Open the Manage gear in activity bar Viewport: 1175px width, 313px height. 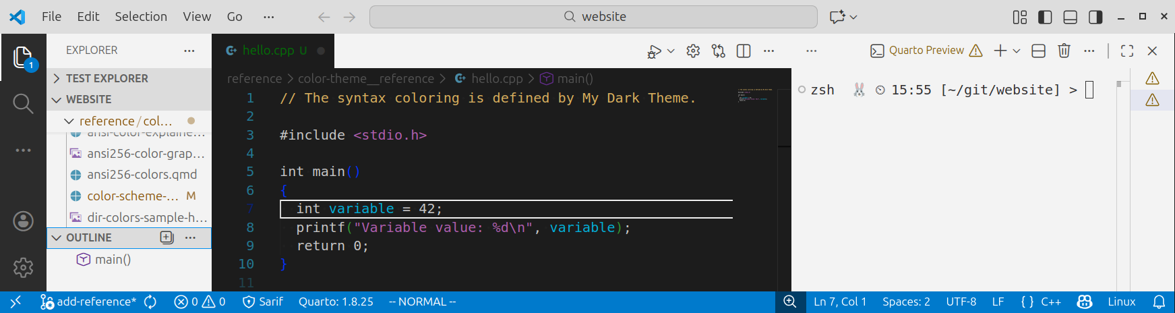click(x=23, y=268)
